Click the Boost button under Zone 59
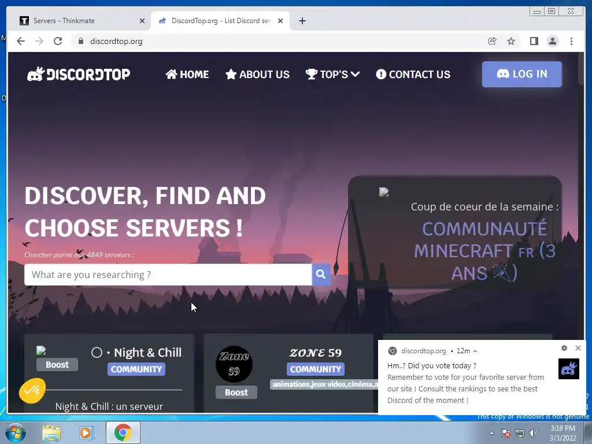592x444 pixels. tap(236, 393)
